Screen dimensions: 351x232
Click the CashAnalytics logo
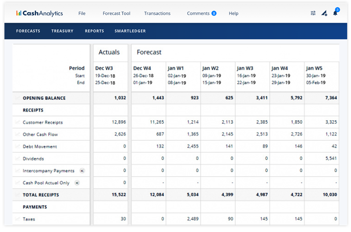tap(39, 13)
